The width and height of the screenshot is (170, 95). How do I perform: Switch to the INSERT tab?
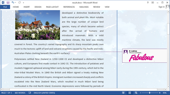click(26, 7)
